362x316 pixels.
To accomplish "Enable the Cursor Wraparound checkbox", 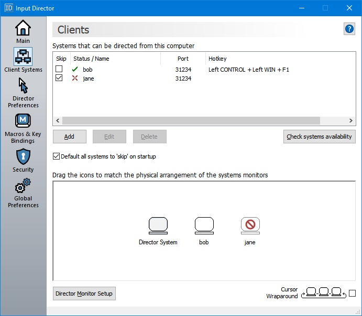I will pos(352,293).
